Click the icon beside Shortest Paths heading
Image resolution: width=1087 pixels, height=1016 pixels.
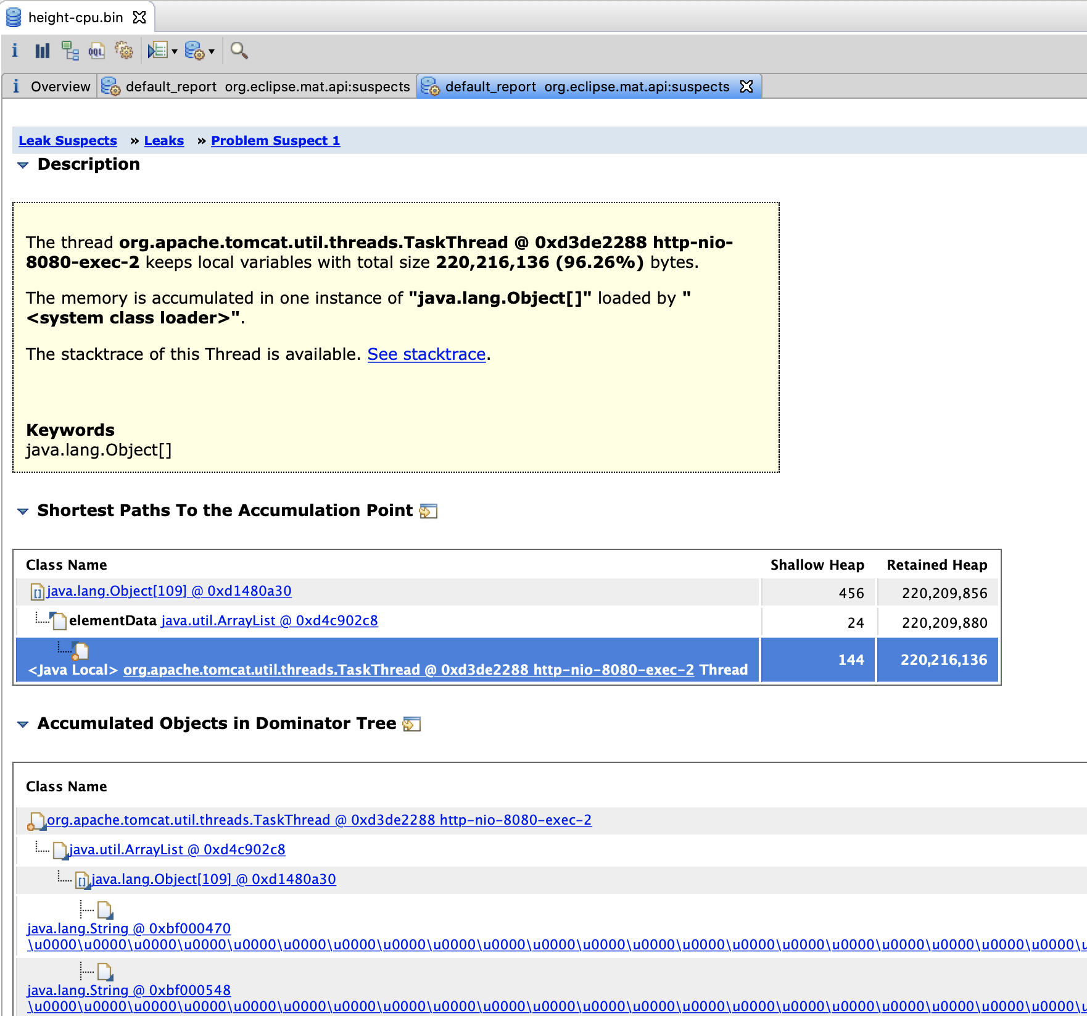coord(428,511)
